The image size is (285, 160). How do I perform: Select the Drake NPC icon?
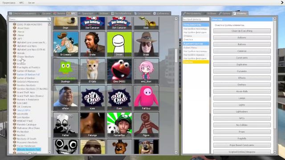pos(93,44)
